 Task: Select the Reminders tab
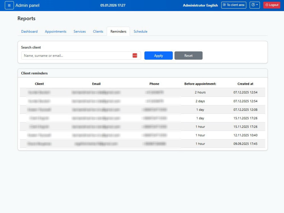coord(118,31)
